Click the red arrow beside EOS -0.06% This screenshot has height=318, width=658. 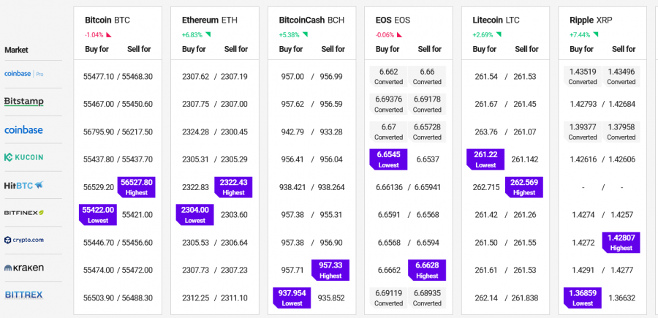pyautogui.click(x=399, y=35)
